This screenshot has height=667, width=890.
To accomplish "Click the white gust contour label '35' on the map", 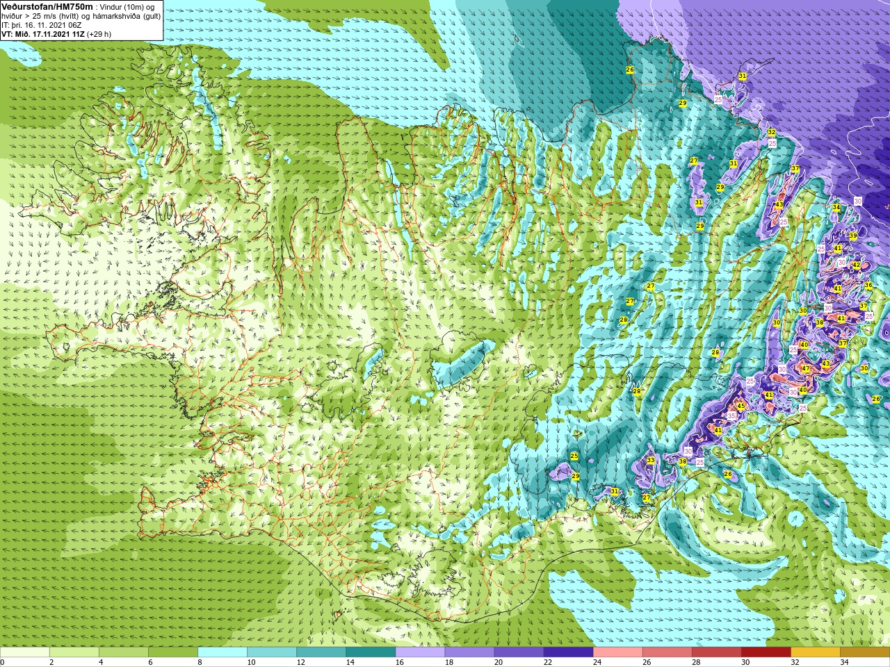I will coord(731,415).
